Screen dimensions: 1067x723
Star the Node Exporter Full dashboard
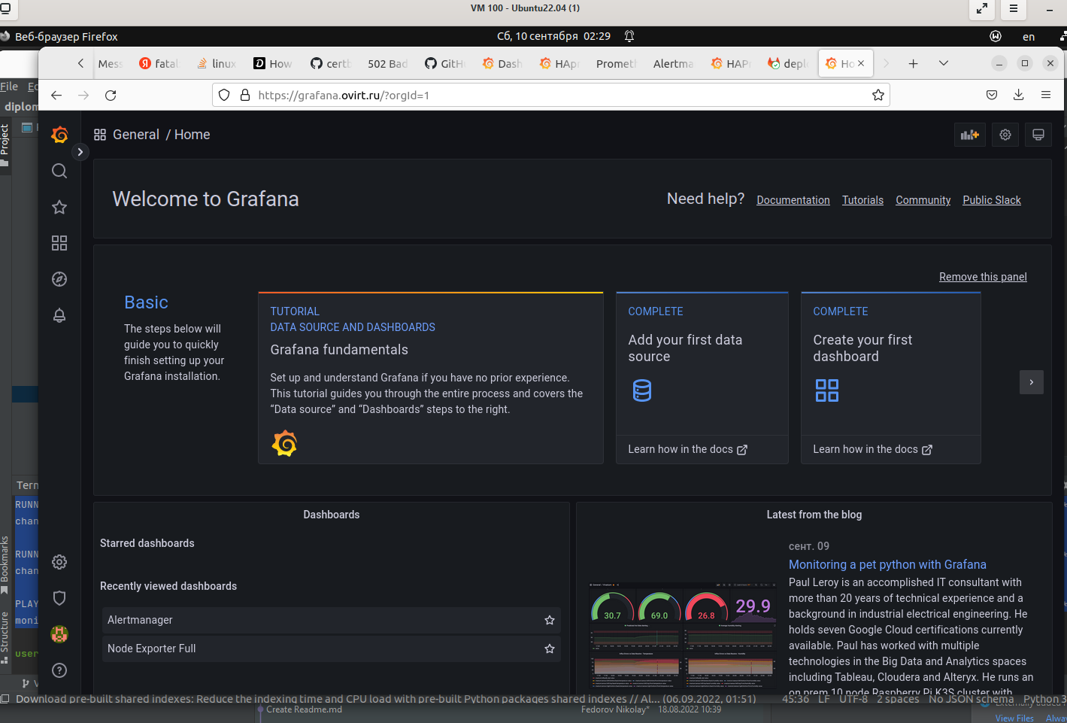click(x=550, y=649)
